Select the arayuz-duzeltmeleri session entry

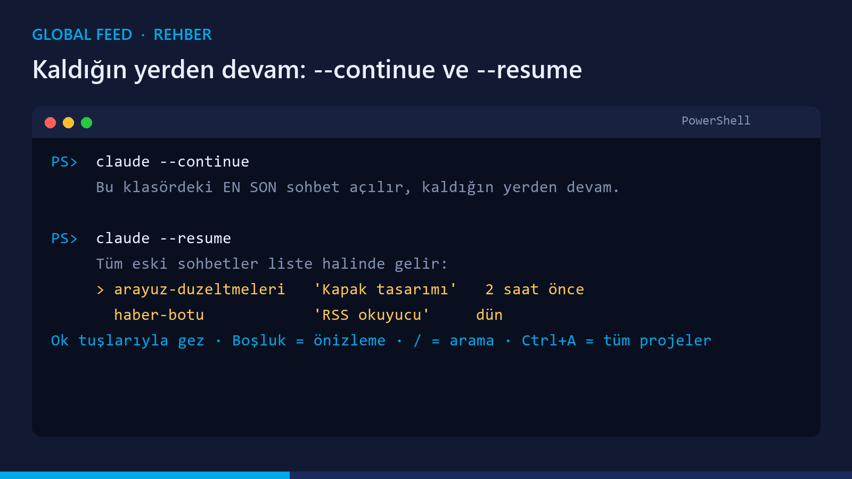[200, 290]
